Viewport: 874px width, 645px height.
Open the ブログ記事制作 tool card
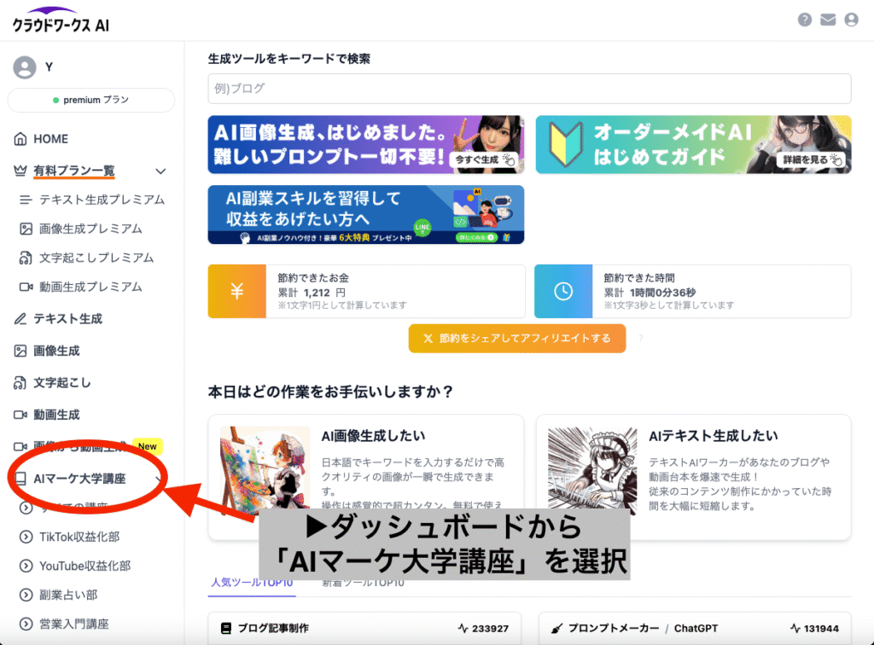click(364, 628)
